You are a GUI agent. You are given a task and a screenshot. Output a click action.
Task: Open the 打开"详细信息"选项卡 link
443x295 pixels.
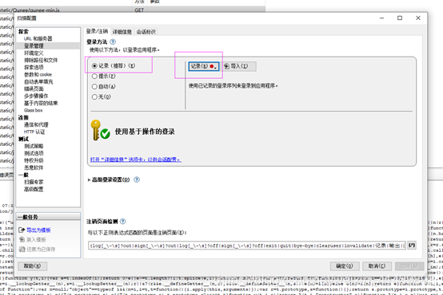tap(136, 159)
